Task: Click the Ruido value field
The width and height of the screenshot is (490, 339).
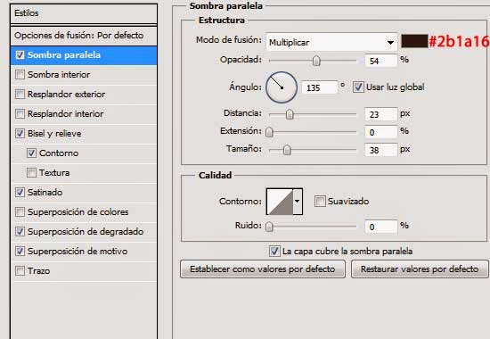Action: [381, 227]
